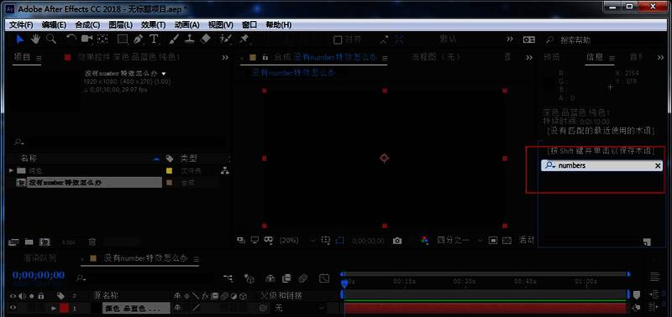Select the Hand tool
Screen dimensions: 672x317
[x=35, y=39]
